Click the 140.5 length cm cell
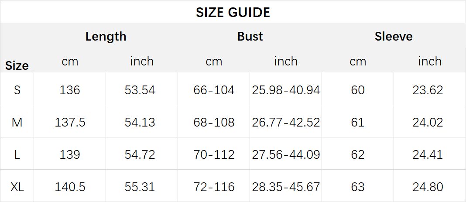Image resolution: width=466 pixels, height=202 pixels. [70, 187]
